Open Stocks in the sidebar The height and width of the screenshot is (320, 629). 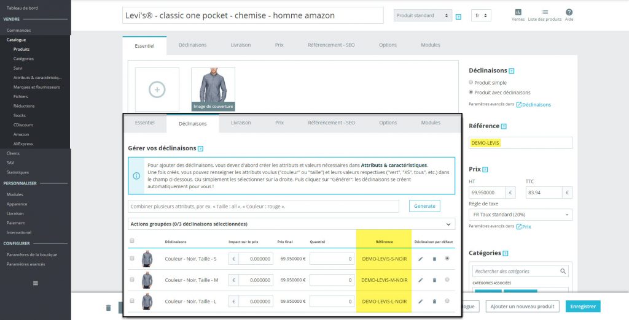[20, 115]
